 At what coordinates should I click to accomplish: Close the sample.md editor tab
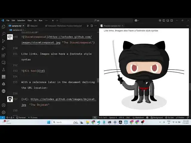[x=23, y=26]
